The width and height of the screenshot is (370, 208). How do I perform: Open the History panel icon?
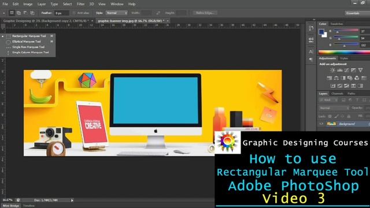311,28
